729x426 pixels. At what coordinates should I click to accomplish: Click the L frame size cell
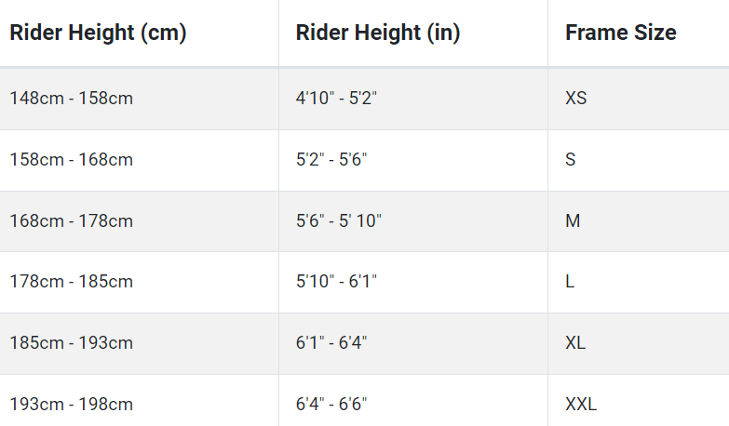point(639,283)
